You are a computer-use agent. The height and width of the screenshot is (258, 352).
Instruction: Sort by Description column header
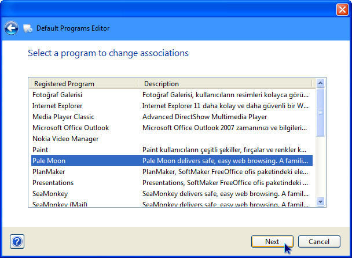pos(225,84)
